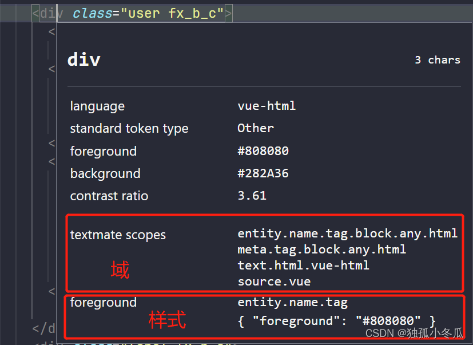Image resolution: width=473 pixels, height=345 pixels.
Task: Click the div heading in the token inspector
Action: tap(84, 60)
